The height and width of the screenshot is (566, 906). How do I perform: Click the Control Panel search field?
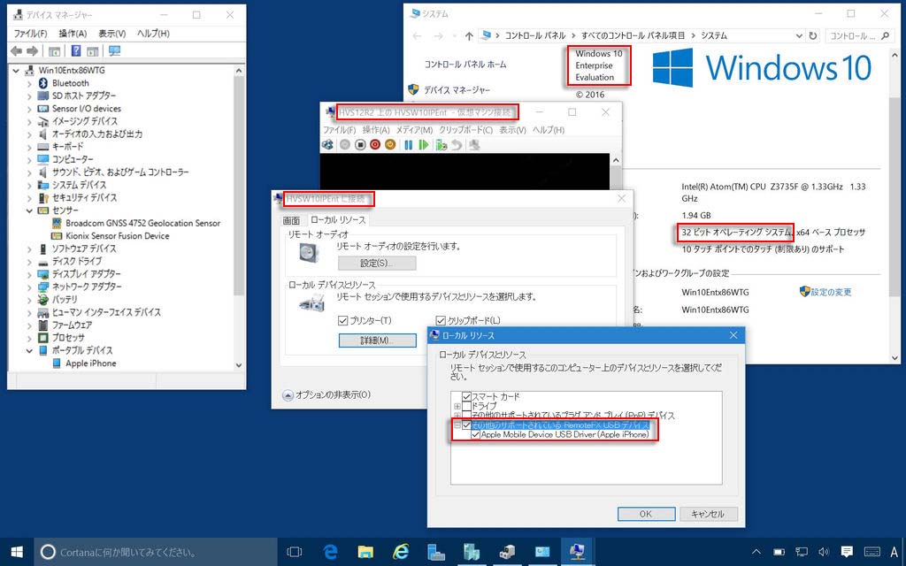pyautogui.click(x=860, y=35)
